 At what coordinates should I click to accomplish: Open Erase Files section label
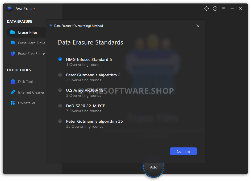pos(28,32)
